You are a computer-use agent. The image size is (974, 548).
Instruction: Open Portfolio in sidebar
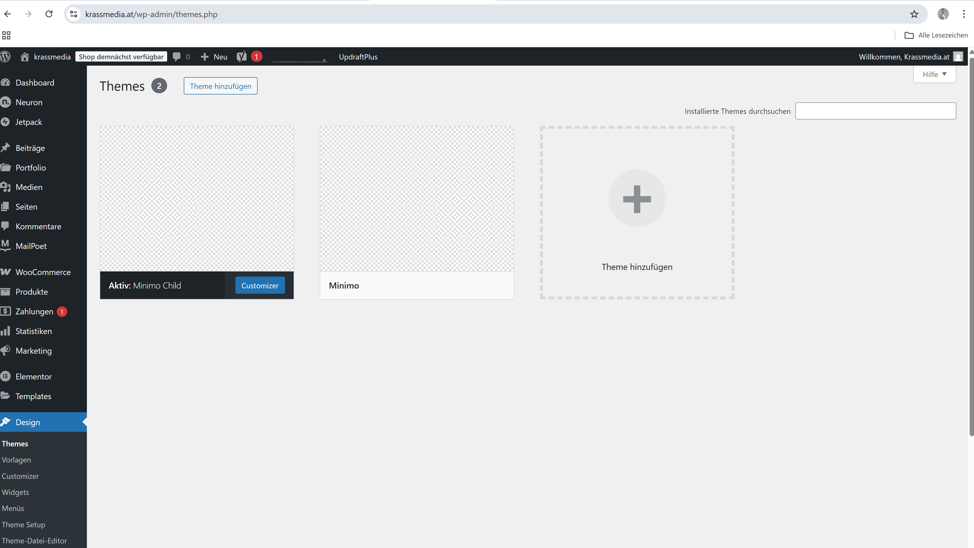pyautogui.click(x=31, y=168)
